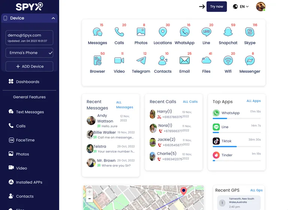This screenshot has width=288, height=210.
Task: Click the ADD Device button
Action: [x=29, y=66]
